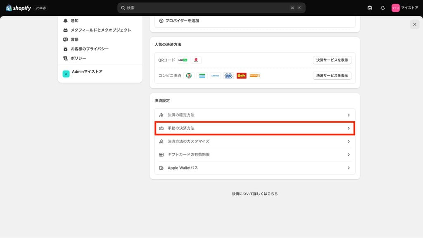The width and height of the screenshot is (423, 238).
Task: Open Apple Walletパス row
Action: (x=254, y=168)
